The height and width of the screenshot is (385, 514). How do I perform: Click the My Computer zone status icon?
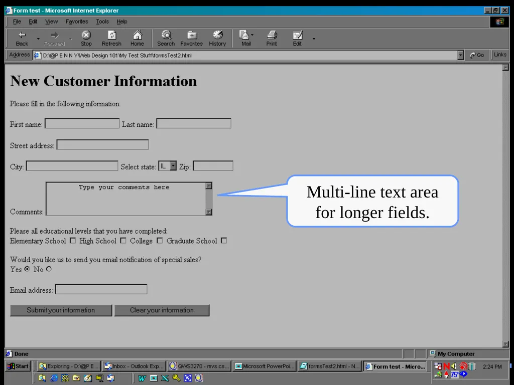point(432,353)
